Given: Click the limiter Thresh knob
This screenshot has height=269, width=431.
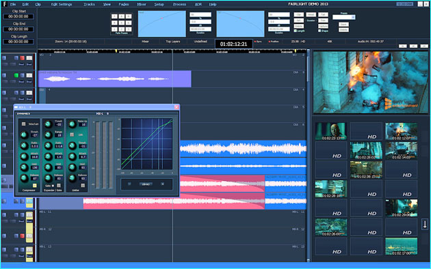Looking at the screenshot, I should point(72,145).
